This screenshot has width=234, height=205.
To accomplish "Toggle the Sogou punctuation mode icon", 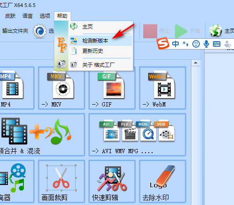I will pyautogui.click(x=186, y=44).
